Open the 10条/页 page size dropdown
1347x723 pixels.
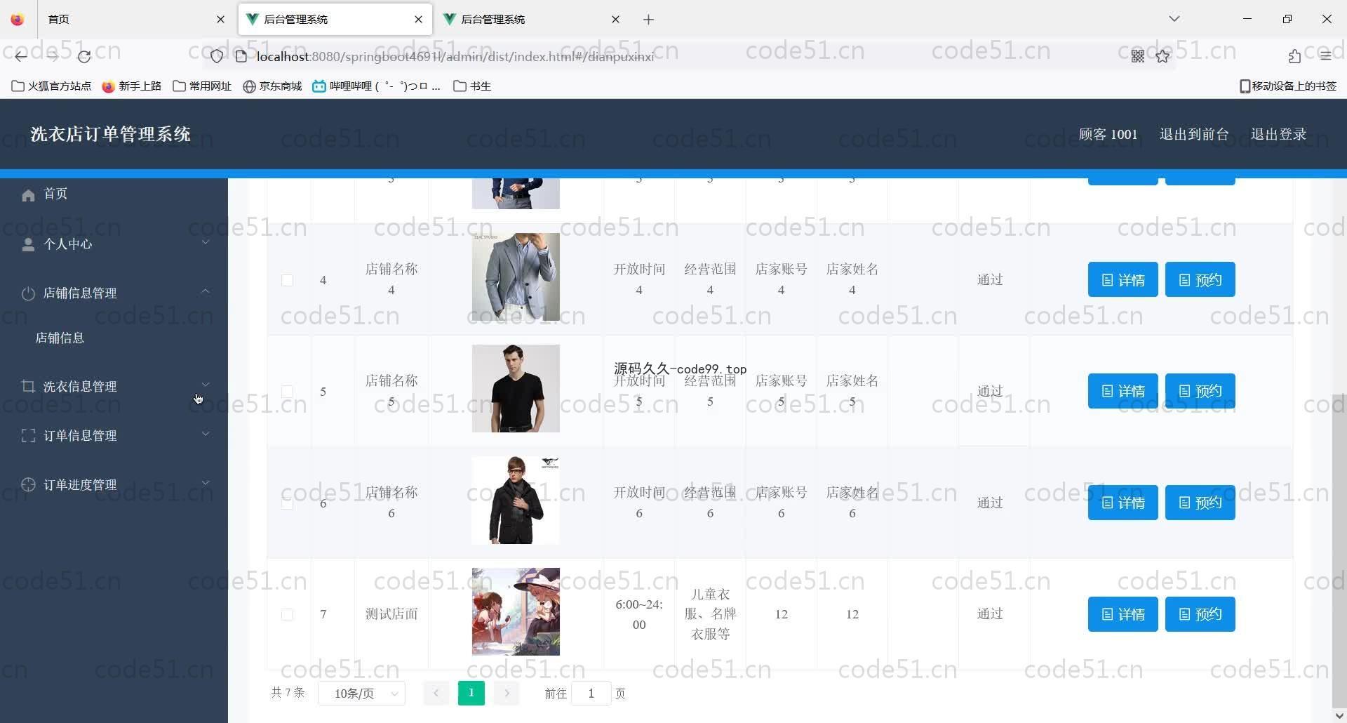tap(361, 694)
